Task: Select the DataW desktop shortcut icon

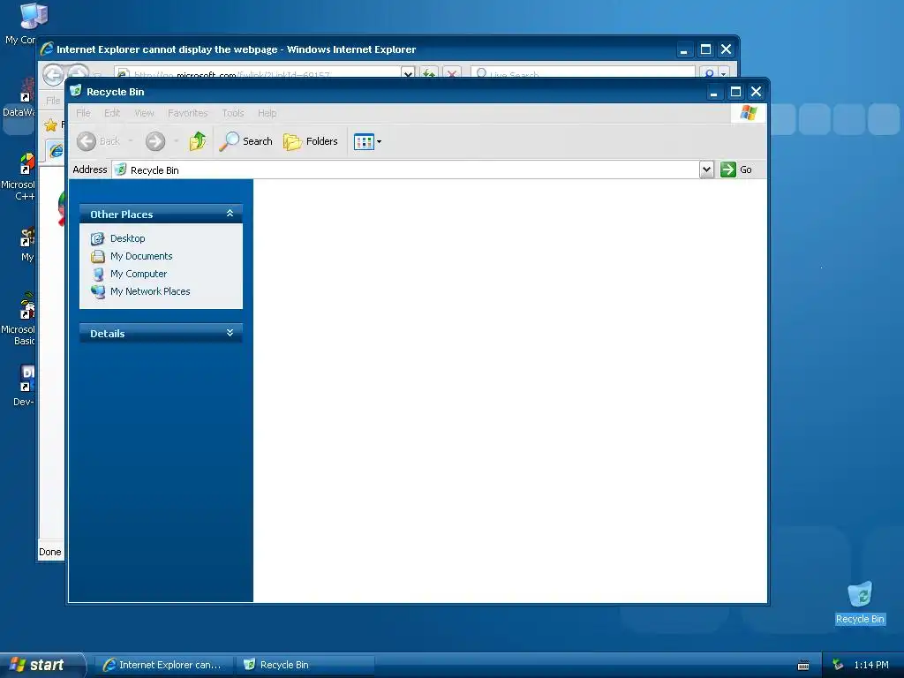Action: pos(26,91)
